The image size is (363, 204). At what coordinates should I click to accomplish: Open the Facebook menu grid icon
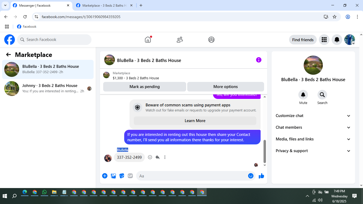coord(324,40)
